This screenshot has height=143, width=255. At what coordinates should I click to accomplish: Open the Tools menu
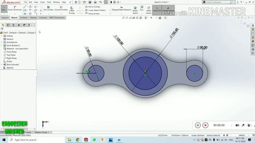pos(49,2)
